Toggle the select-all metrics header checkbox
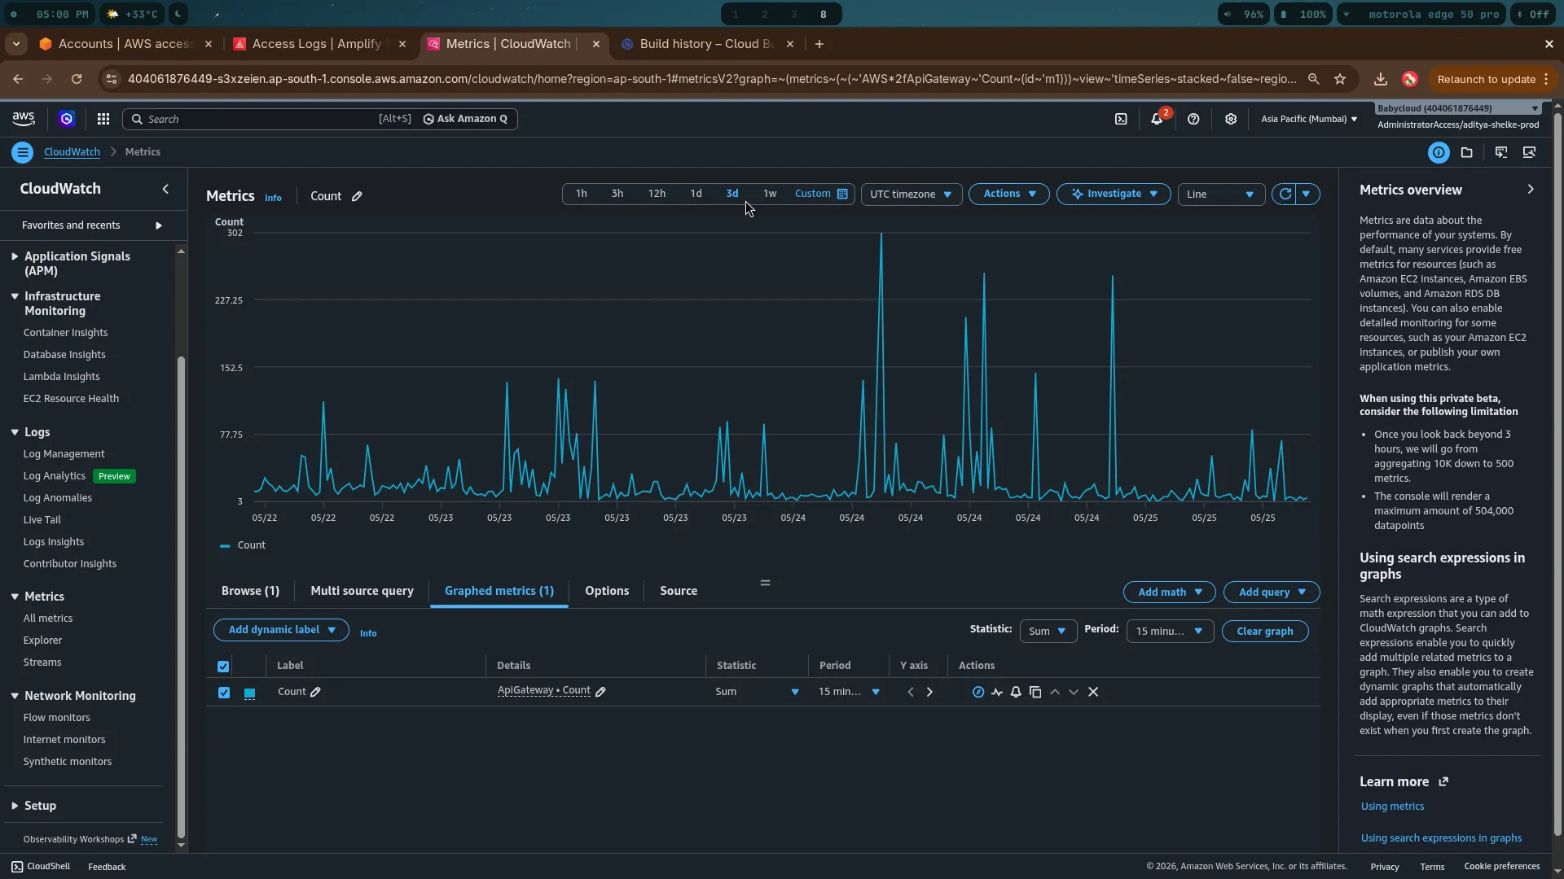Image resolution: width=1564 pixels, height=879 pixels. pos(223,667)
